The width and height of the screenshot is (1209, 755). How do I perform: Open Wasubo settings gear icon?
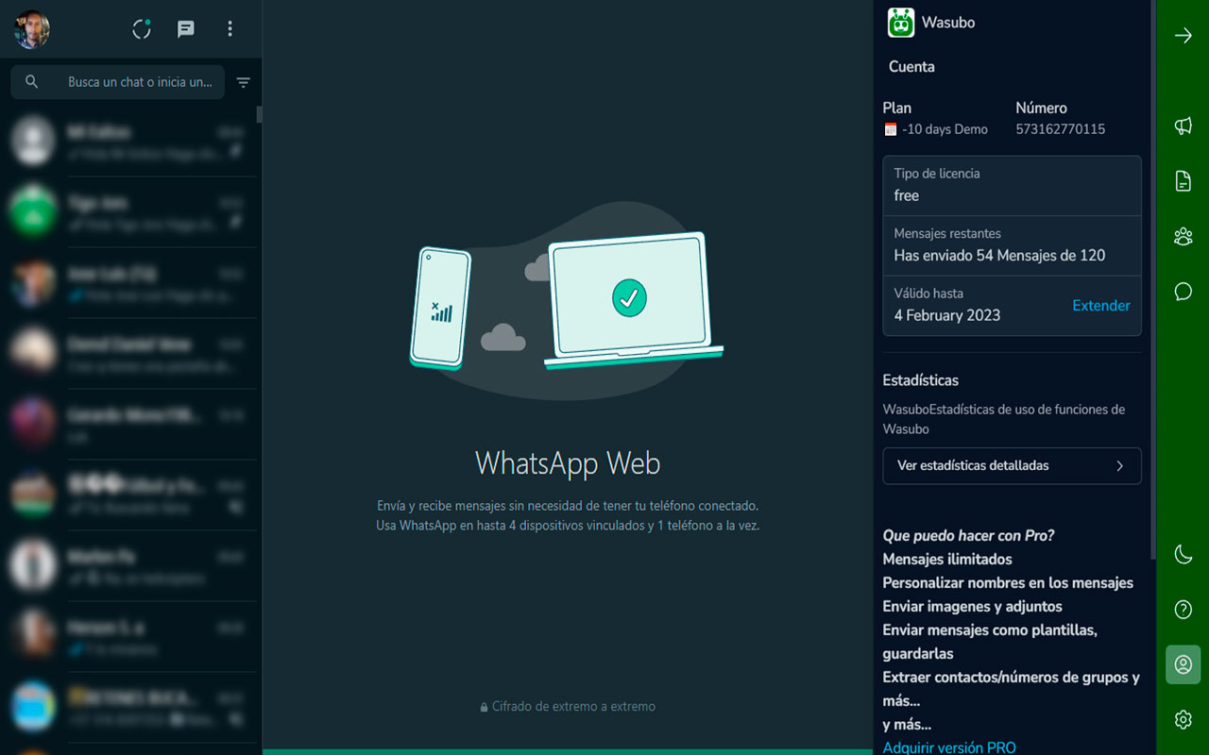(1183, 720)
